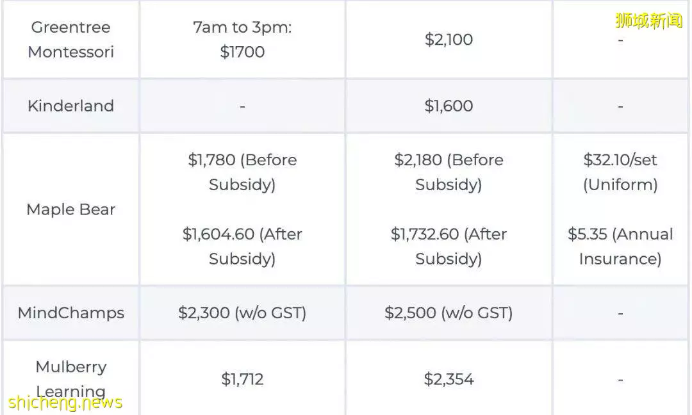Click the Kinderland $1,600 fee
692x415 pixels.
(449, 106)
